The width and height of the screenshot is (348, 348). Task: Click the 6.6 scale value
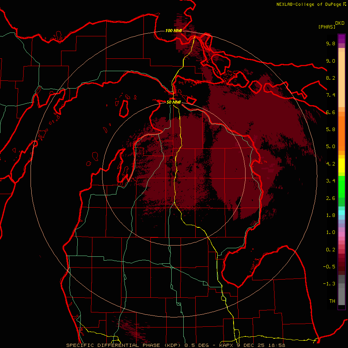tap(331, 112)
